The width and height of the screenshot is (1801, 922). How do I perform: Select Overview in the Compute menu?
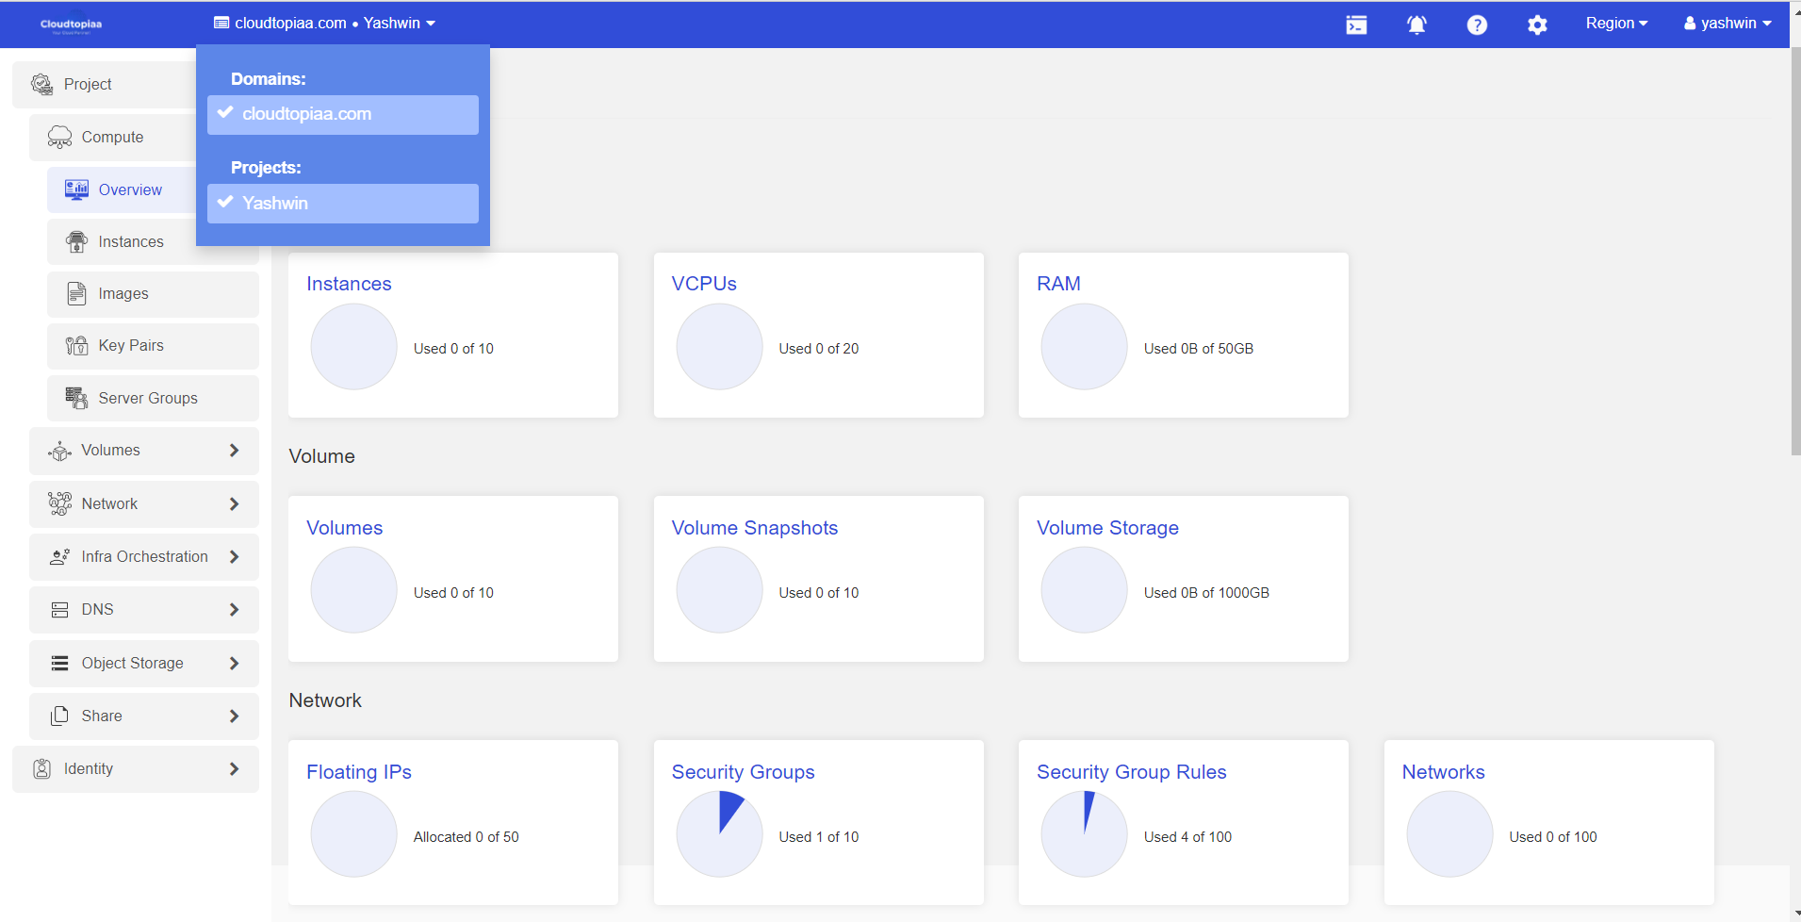point(130,190)
